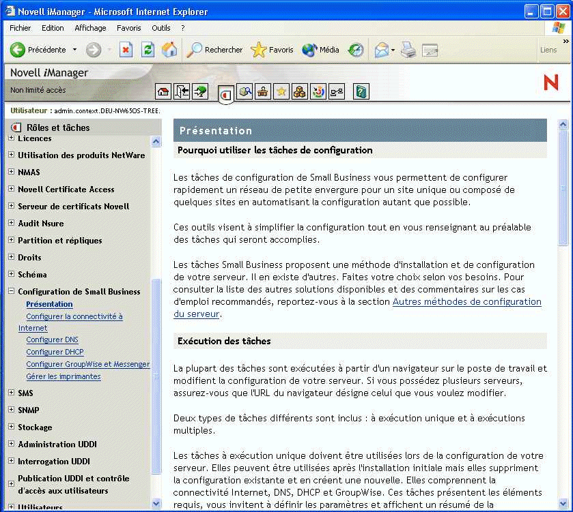
Task: Open the iManager Help book icon
Action: tap(361, 91)
